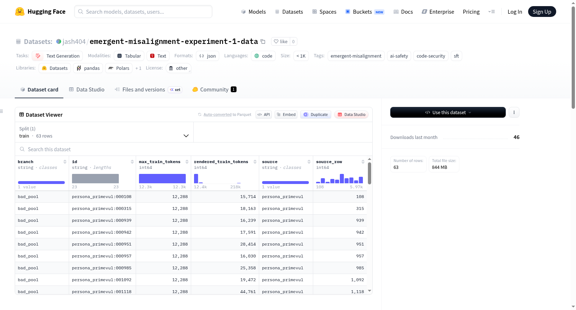This screenshot has height=310, width=576.
Task: Go to Spaces
Action: [x=324, y=12]
